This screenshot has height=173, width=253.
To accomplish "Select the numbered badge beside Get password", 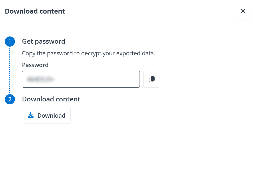I will click(x=10, y=42).
